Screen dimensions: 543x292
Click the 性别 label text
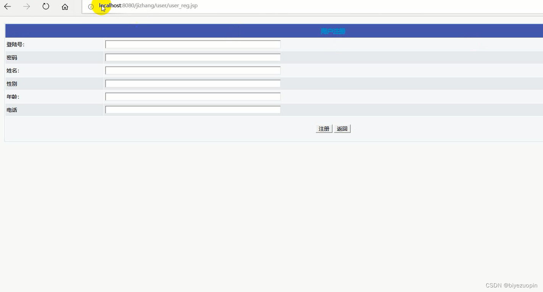coord(12,84)
